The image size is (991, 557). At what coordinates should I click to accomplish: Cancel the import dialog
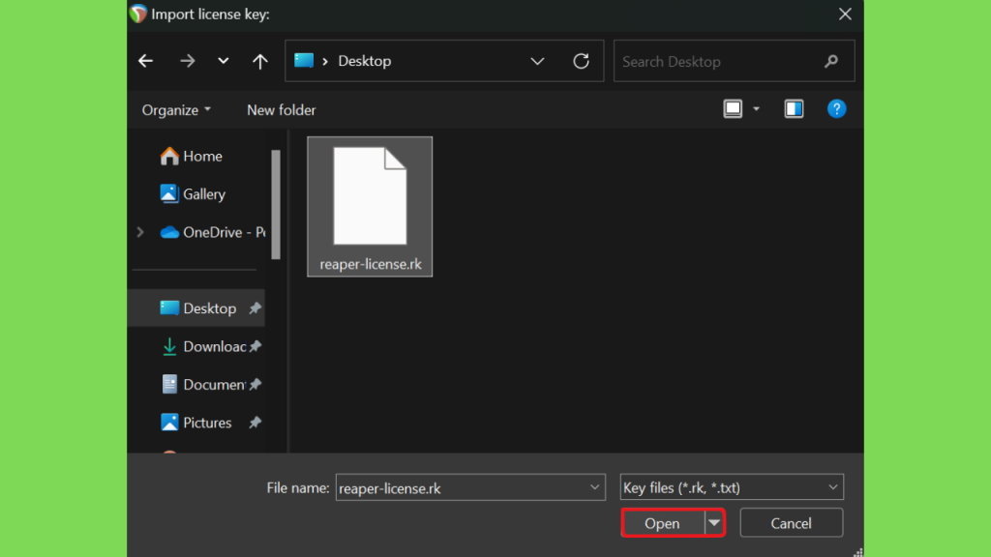point(792,523)
